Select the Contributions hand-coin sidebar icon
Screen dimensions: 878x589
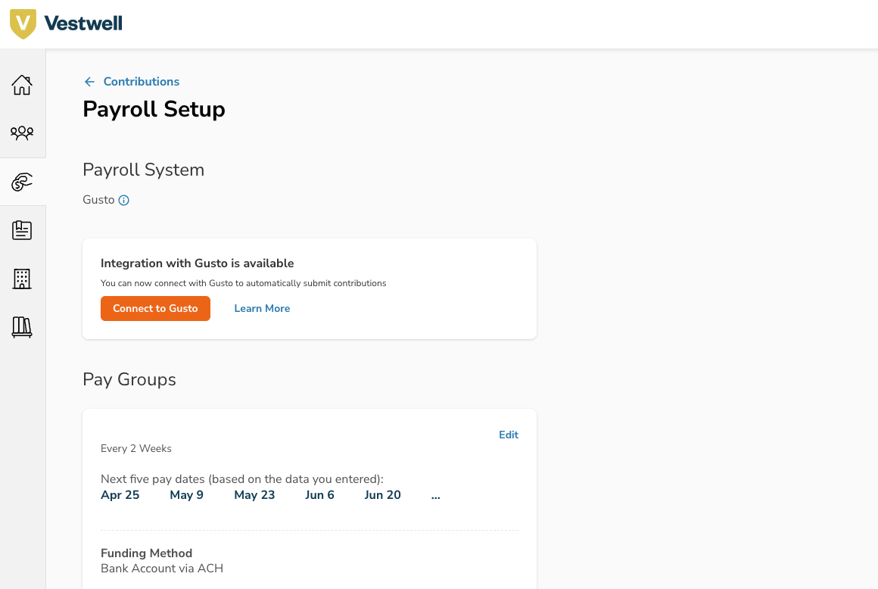pos(22,182)
